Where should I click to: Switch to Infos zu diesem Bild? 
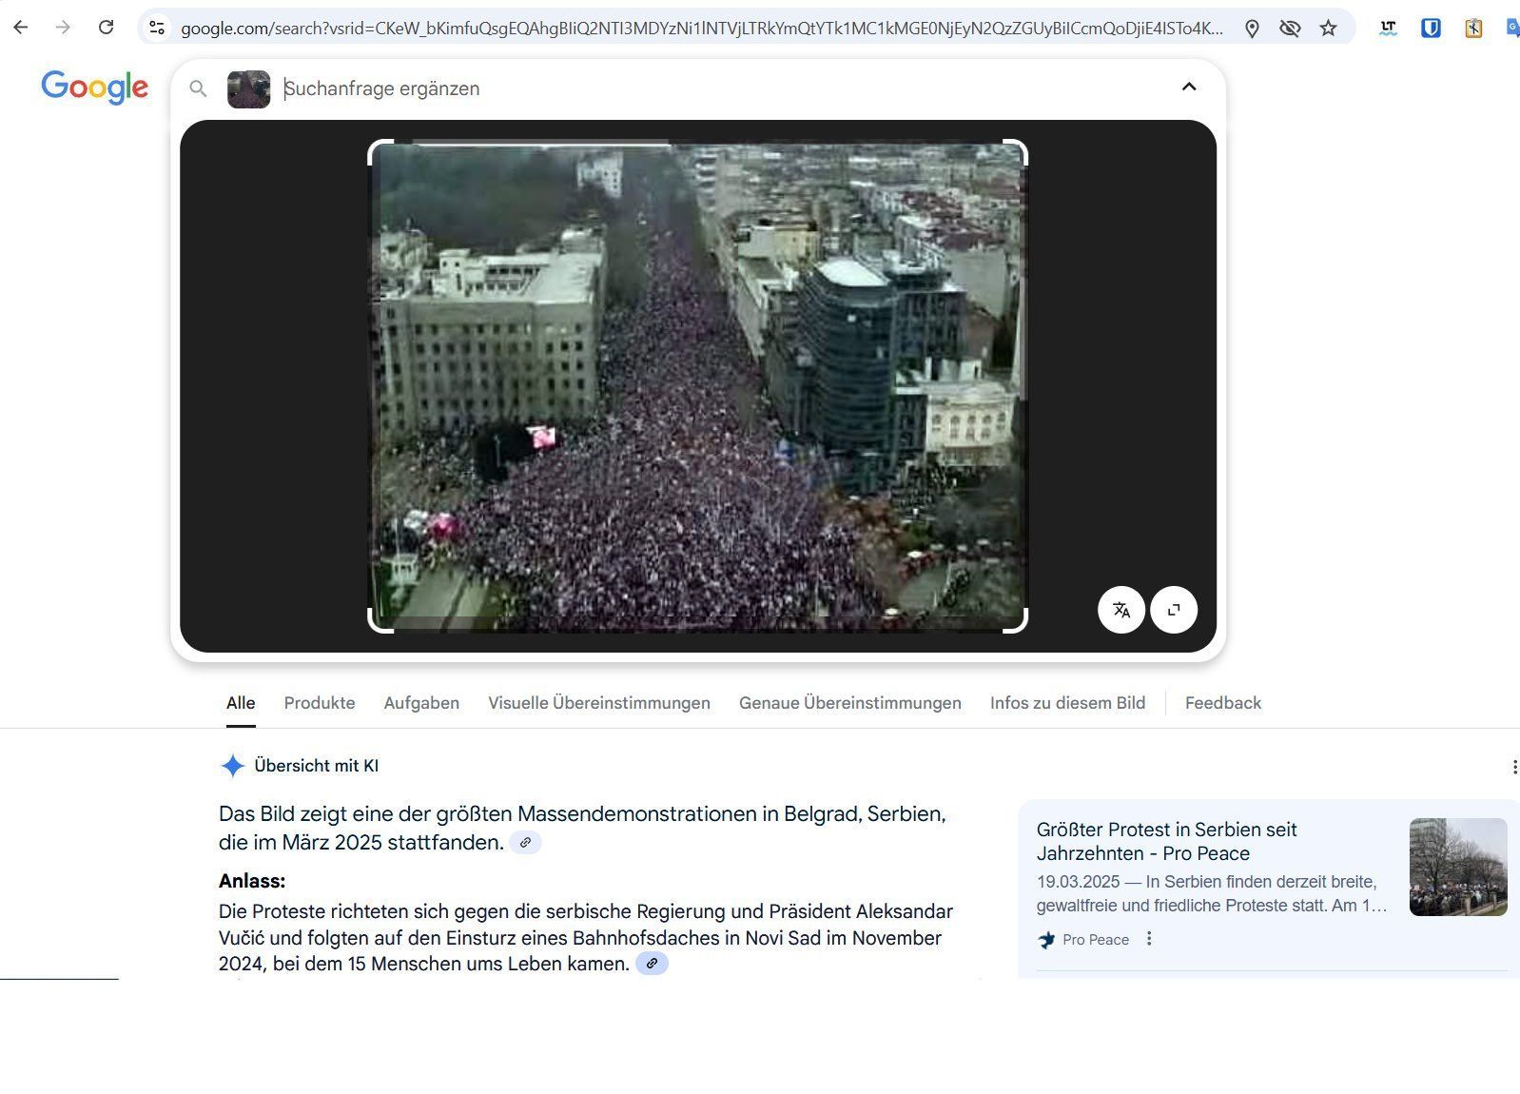[x=1067, y=703]
